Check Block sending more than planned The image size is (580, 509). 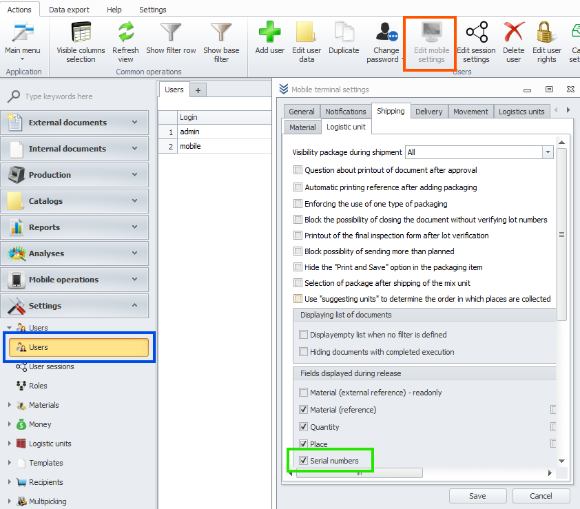coord(298,251)
